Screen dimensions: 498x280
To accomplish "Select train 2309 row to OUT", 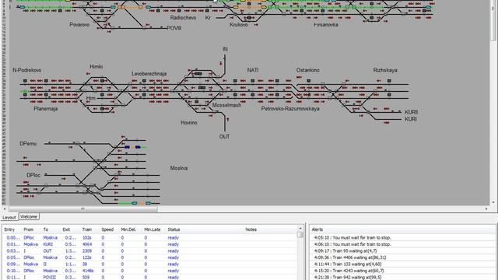I will (x=150, y=251).
